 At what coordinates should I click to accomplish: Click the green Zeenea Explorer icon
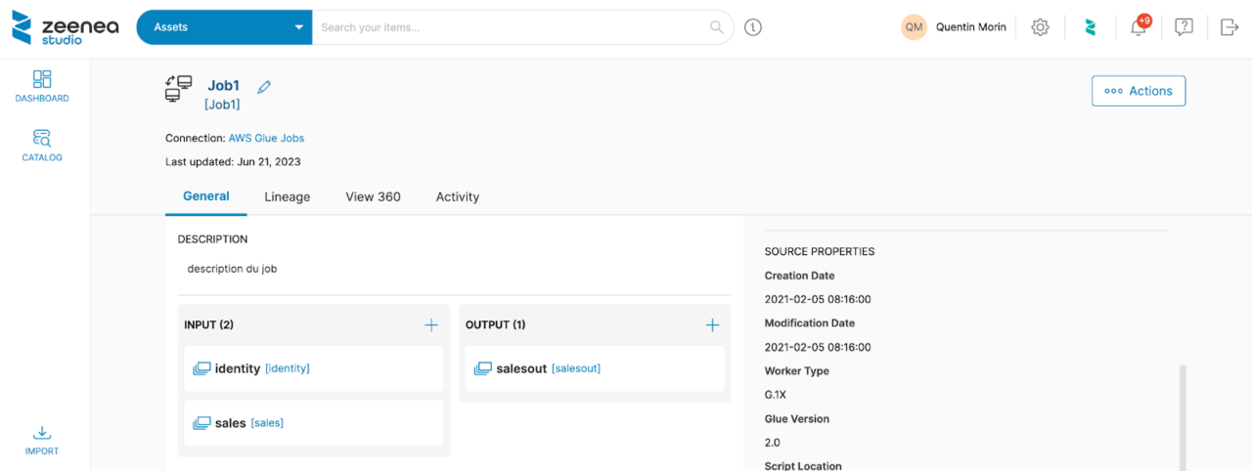point(1090,27)
